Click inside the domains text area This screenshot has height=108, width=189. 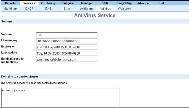(x=61, y=98)
